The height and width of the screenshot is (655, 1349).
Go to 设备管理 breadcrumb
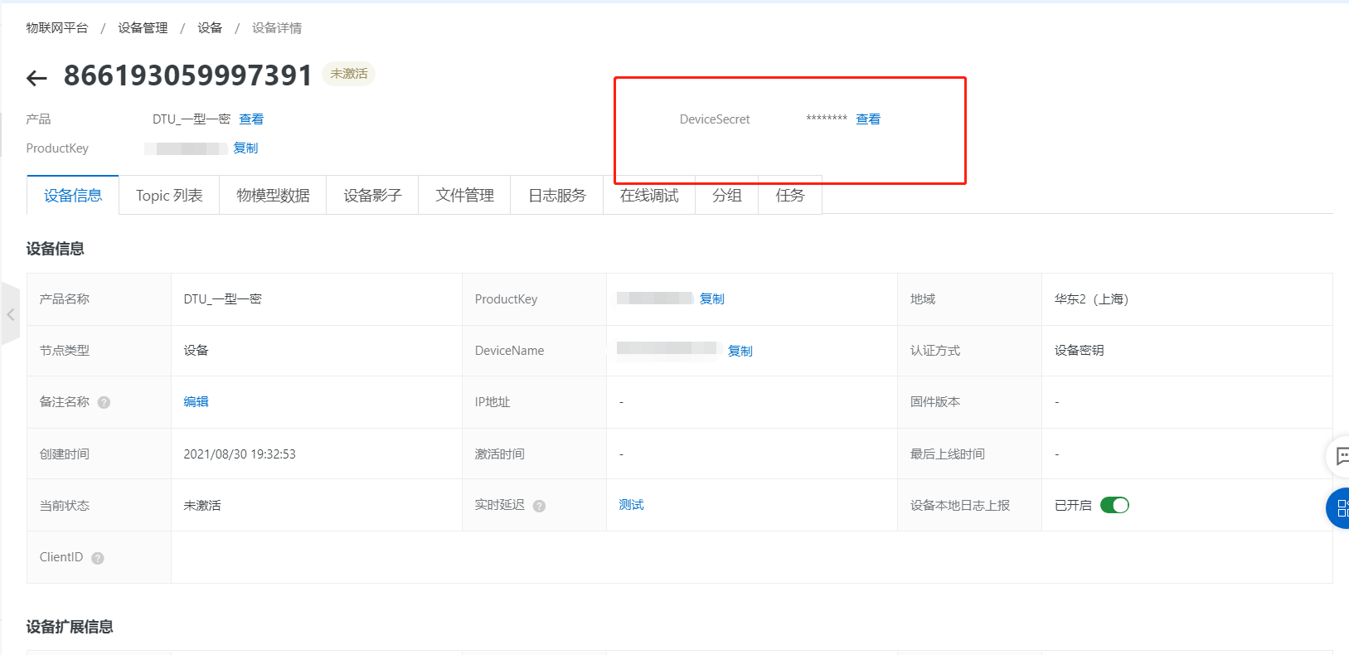(x=143, y=28)
